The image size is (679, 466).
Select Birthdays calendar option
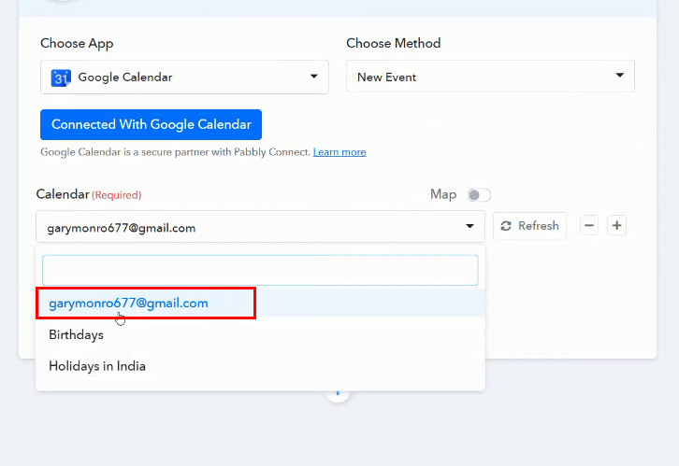pos(260,335)
